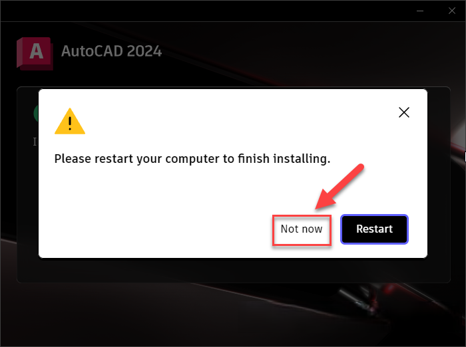Click the red arrow annotation
Viewport: 466px width, 347px height.
click(340, 187)
